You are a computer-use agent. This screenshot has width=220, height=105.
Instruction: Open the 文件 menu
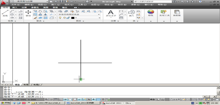tap(15, 5)
